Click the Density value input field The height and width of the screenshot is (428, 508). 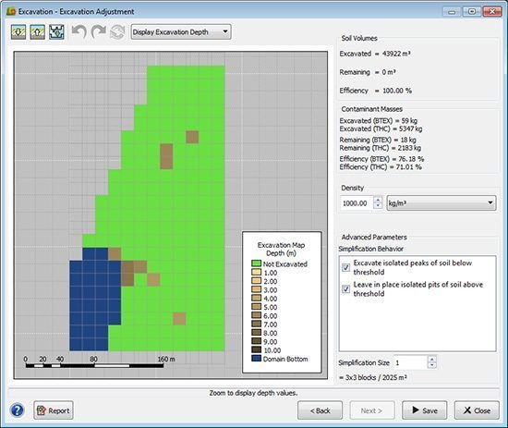(357, 203)
